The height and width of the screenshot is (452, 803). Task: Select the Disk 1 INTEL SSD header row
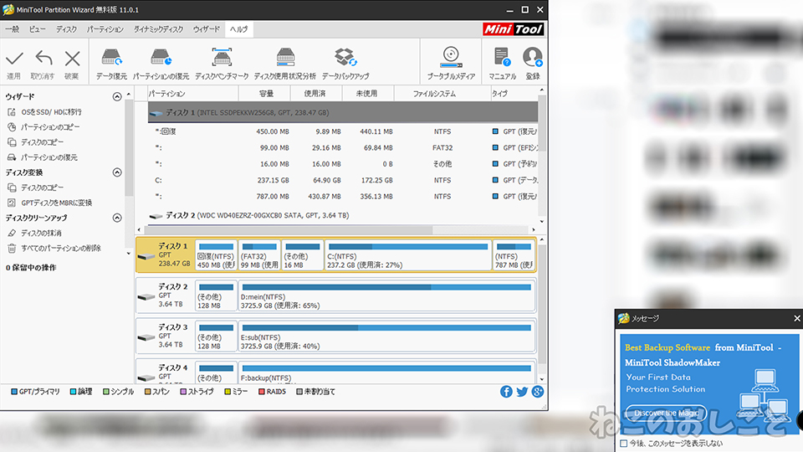tap(343, 113)
